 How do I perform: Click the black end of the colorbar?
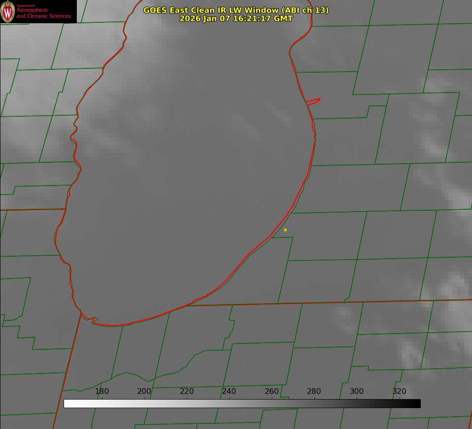pyautogui.click(x=417, y=404)
